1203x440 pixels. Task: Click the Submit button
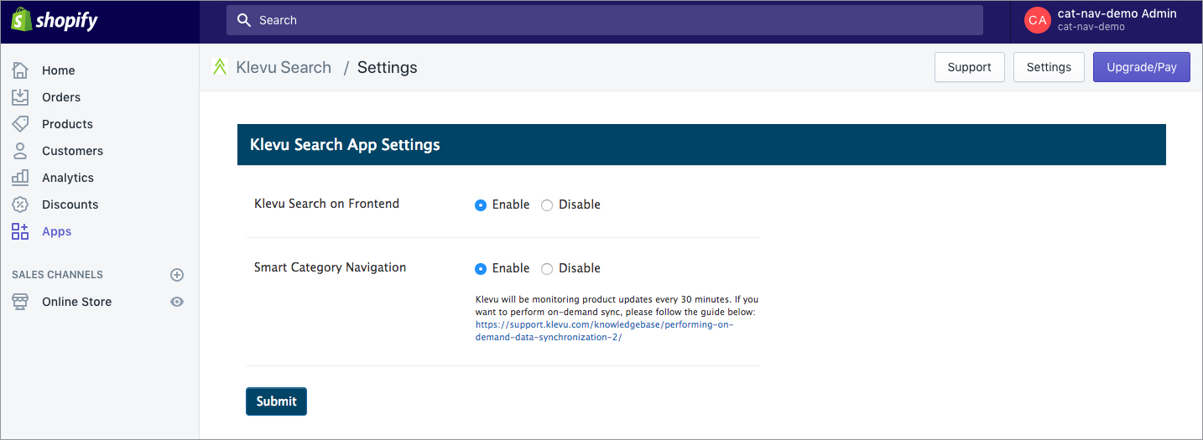click(276, 401)
